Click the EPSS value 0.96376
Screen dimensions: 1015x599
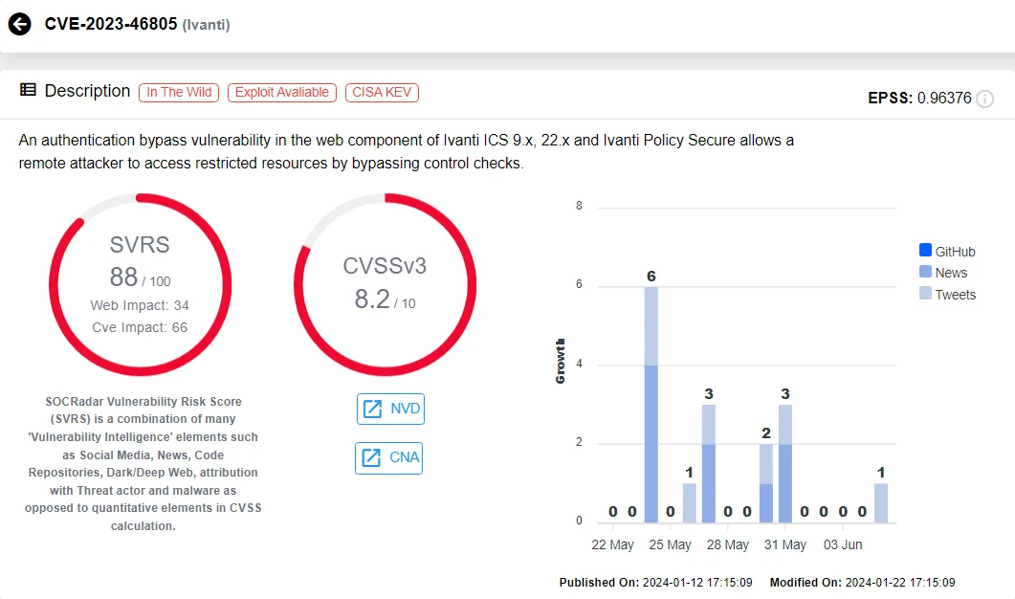944,99
